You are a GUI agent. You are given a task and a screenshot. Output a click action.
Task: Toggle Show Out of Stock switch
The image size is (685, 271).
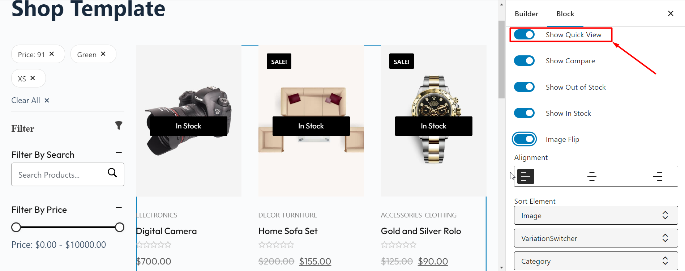[x=524, y=87]
